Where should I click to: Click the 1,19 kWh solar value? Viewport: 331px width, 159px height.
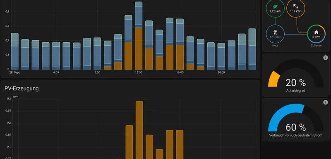coord(295,12)
